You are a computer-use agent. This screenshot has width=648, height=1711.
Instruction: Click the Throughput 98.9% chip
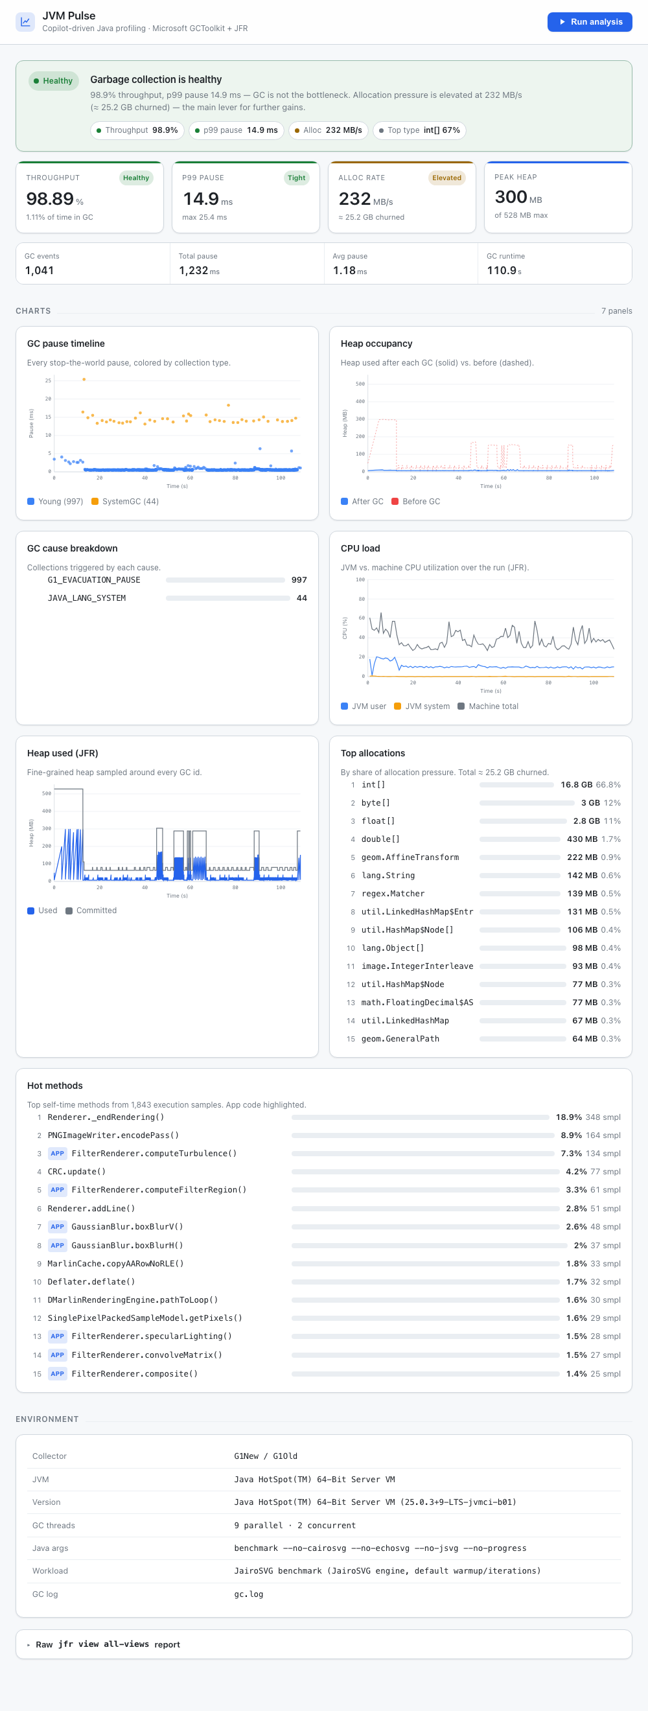(x=137, y=130)
